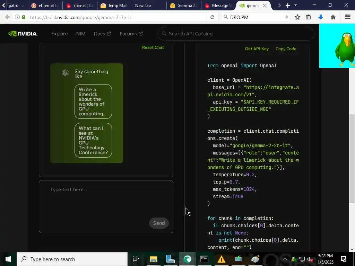
Task: Click the green parrot image
Action: coord(337,46)
